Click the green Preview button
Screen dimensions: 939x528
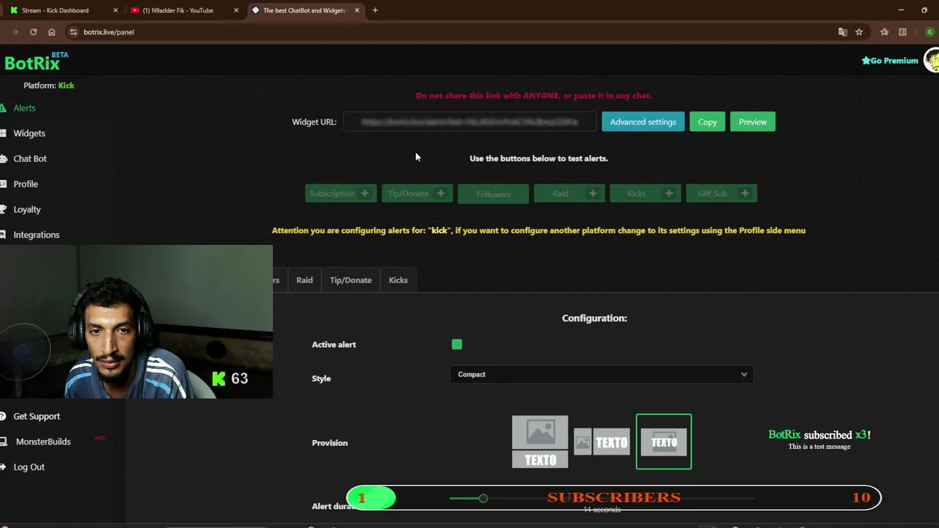click(x=753, y=122)
